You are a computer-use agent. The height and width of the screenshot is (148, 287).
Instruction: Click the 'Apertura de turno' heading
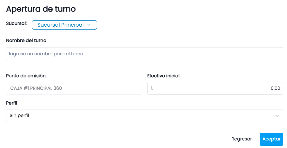tap(41, 9)
